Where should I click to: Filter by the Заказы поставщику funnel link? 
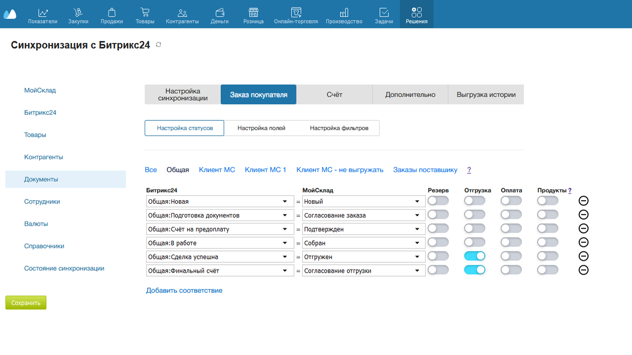coord(425,170)
